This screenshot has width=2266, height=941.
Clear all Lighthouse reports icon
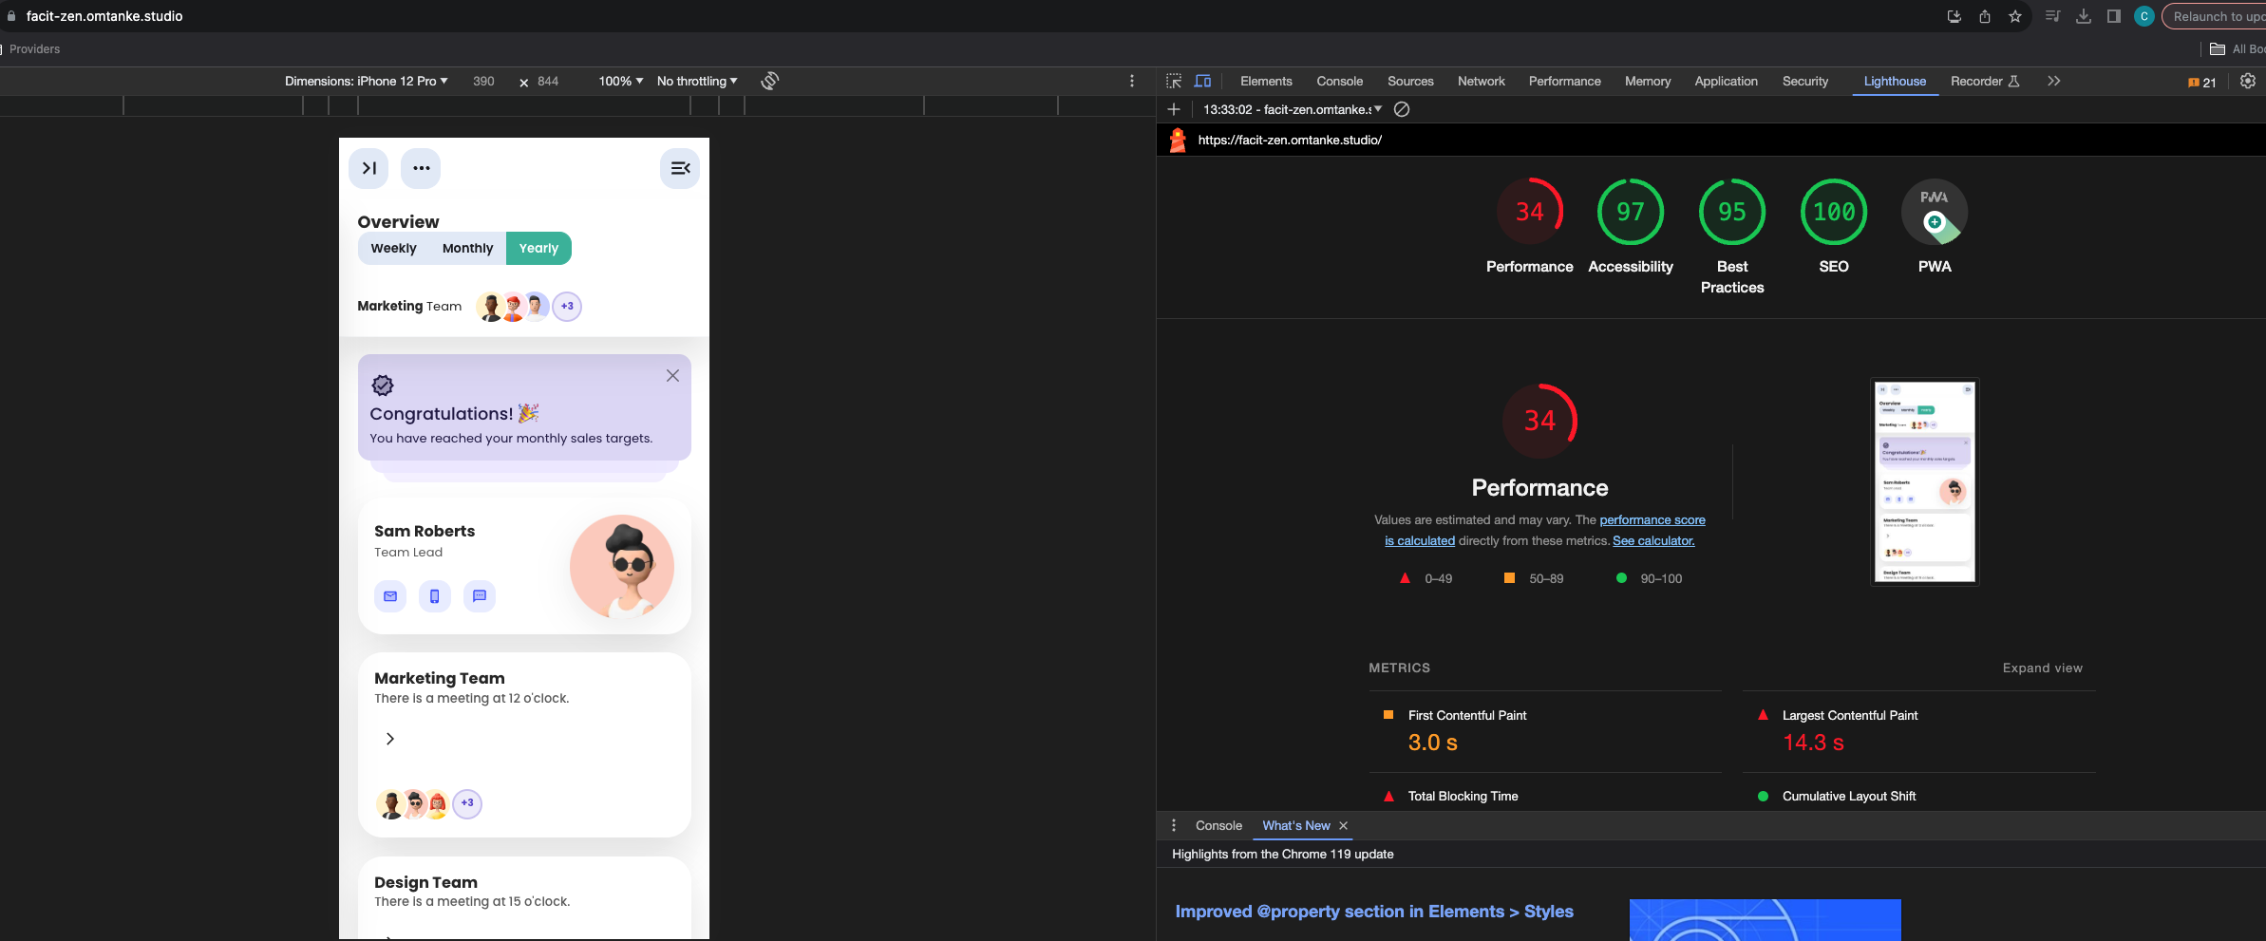coord(1402,109)
